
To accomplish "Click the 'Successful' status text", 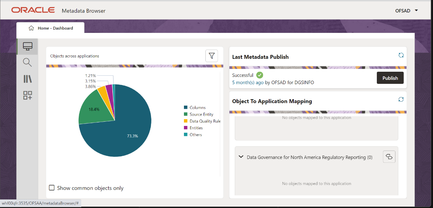I will tap(243, 75).
